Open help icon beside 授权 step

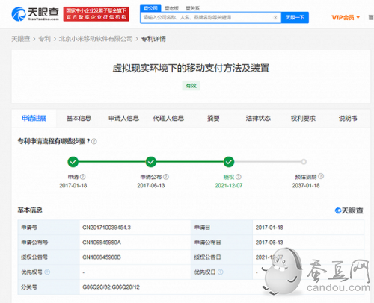(239, 177)
